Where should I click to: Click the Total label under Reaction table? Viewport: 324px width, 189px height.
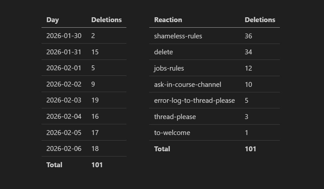pos(162,149)
